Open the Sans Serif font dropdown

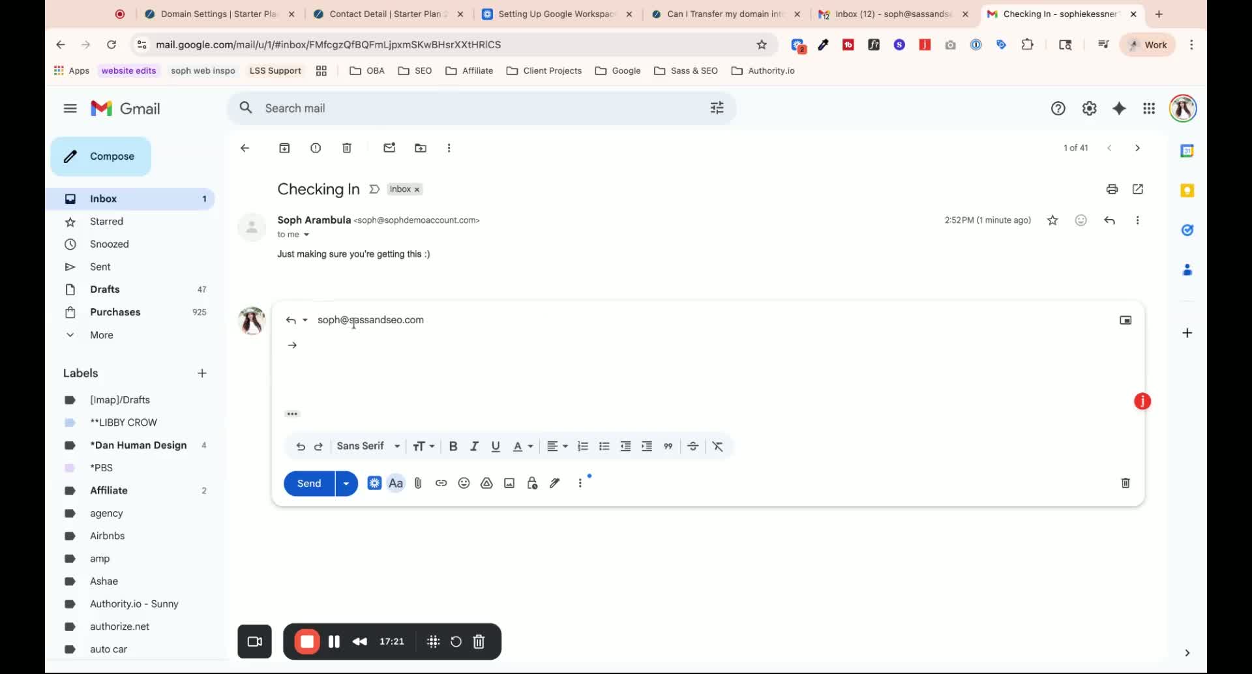(x=368, y=447)
